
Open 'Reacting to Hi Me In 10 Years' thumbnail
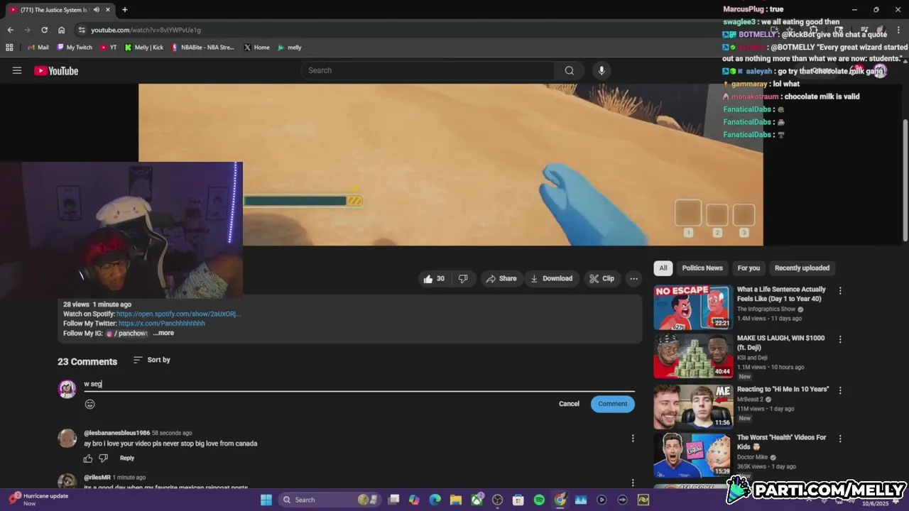[x=693, y=407]
